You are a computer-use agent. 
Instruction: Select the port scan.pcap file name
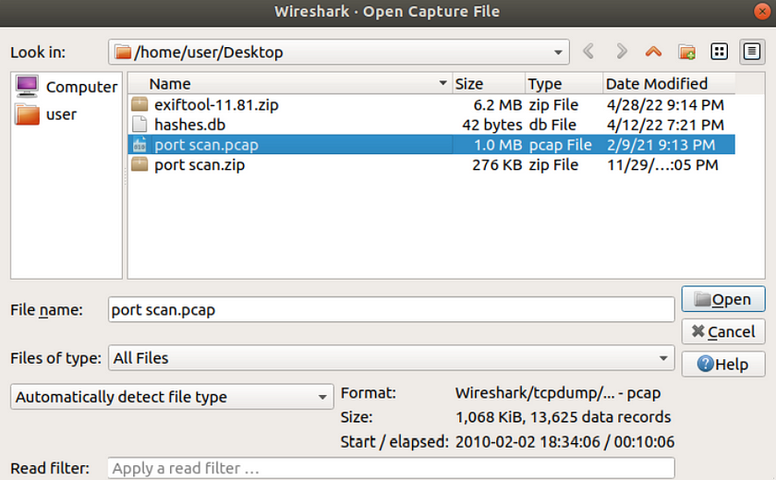tap(206, 145)
